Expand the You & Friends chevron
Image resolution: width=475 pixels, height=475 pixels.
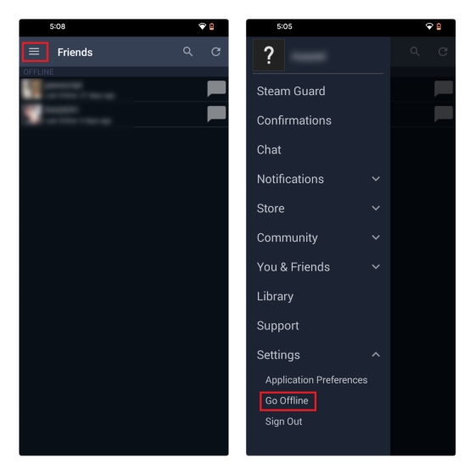tap(376, 267)
